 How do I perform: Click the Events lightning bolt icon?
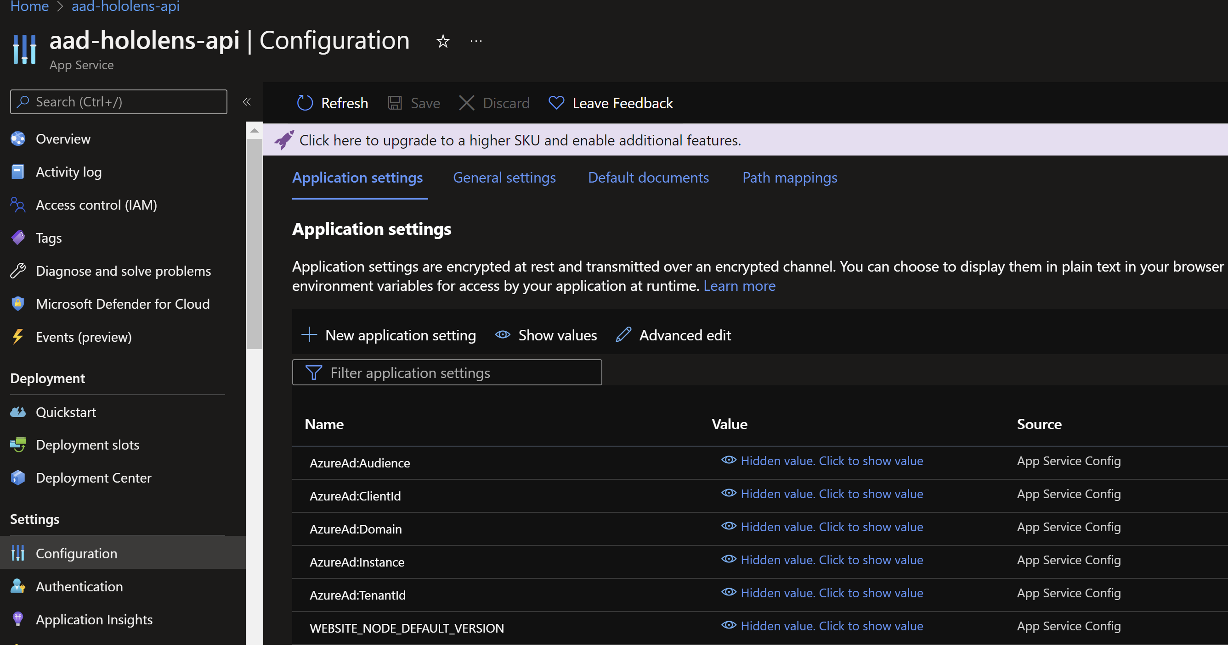17,337
